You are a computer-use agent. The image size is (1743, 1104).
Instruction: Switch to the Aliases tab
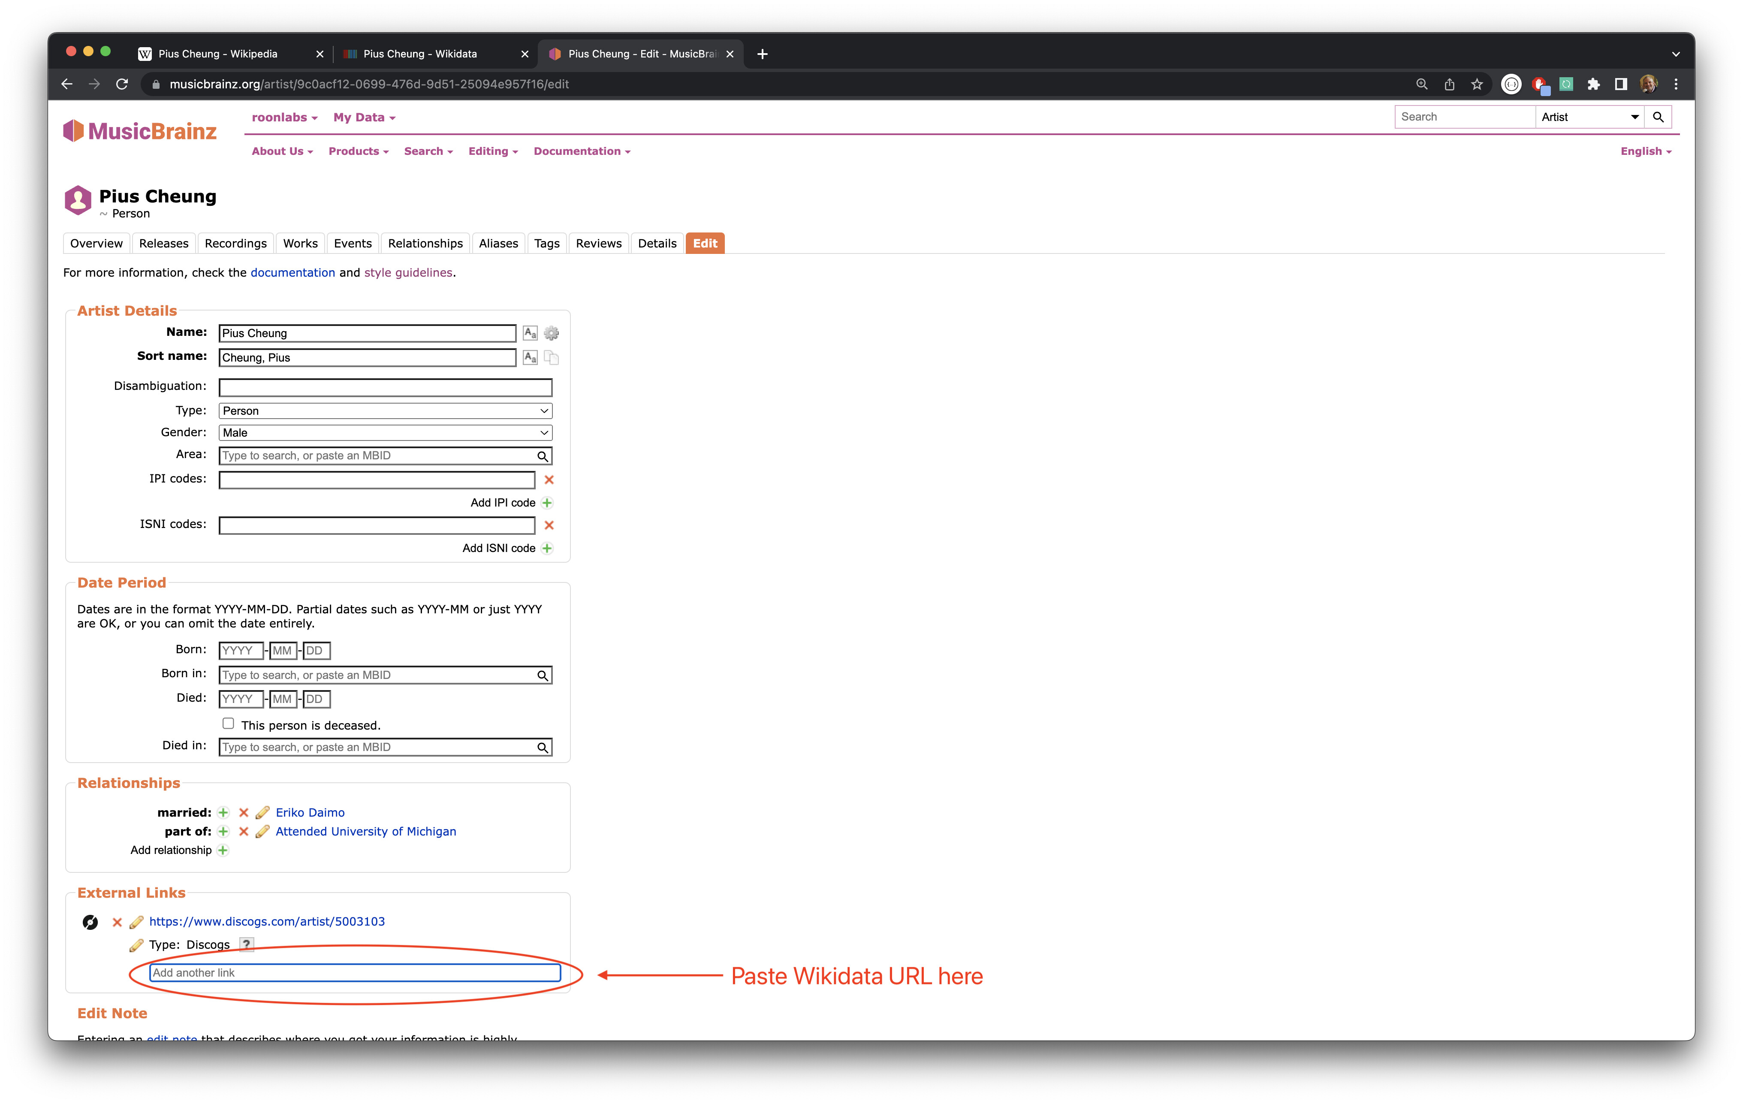pos(498,243)
